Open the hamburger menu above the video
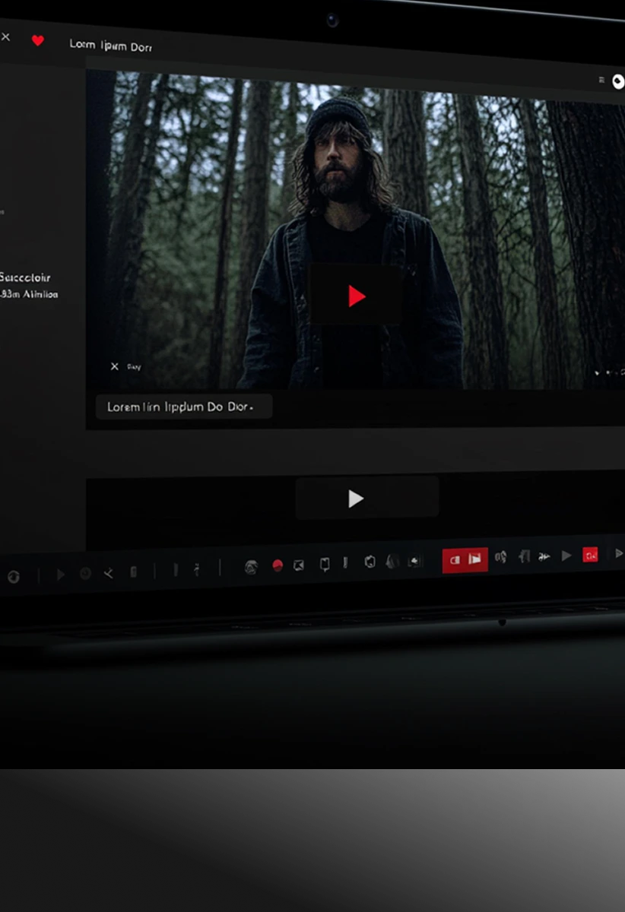625x912 pixels. 600,79
